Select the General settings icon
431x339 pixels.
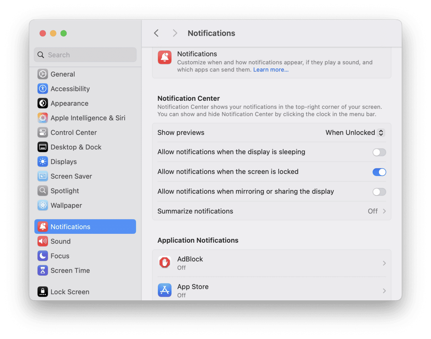pos(43,74)
